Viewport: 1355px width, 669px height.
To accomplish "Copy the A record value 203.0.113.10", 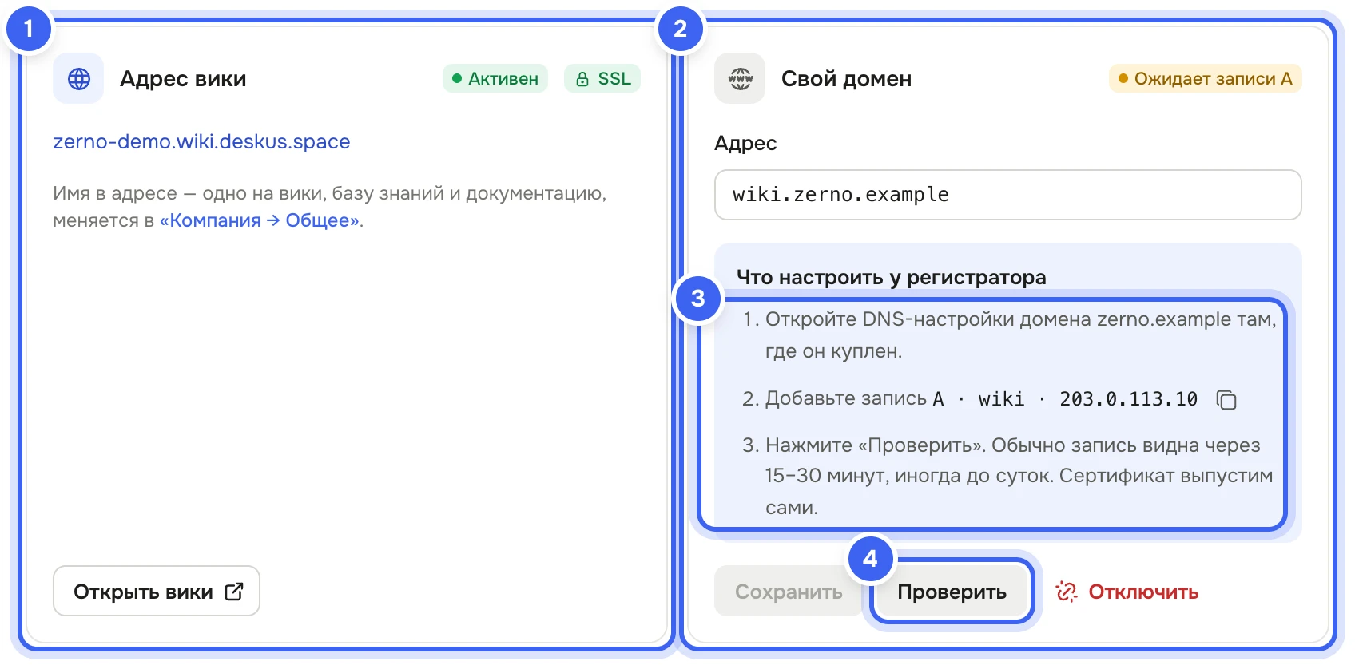I will [x=1226, y=399].
